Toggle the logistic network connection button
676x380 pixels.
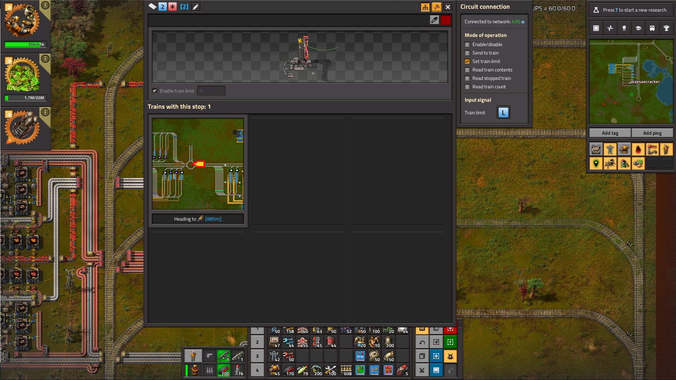437,7
